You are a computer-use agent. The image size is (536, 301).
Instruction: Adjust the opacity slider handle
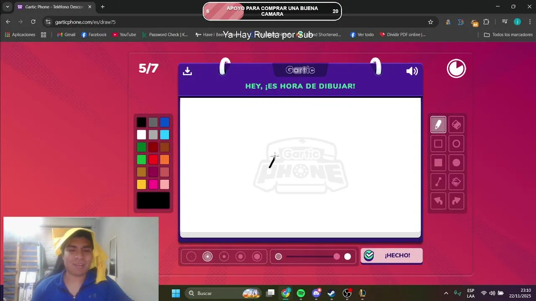click(x=337, y=257)
